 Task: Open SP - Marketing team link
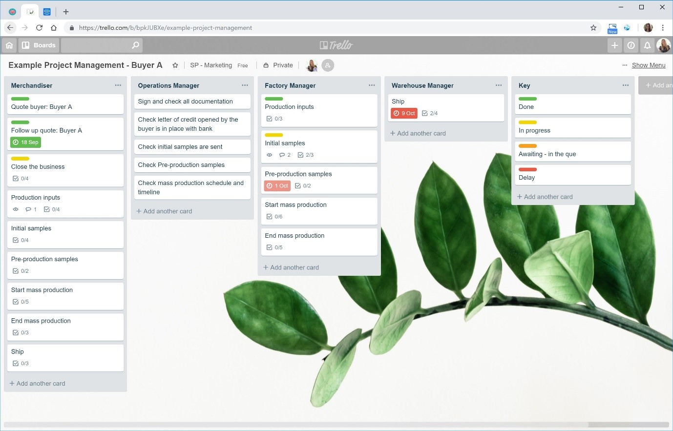(x=211, y=65)
